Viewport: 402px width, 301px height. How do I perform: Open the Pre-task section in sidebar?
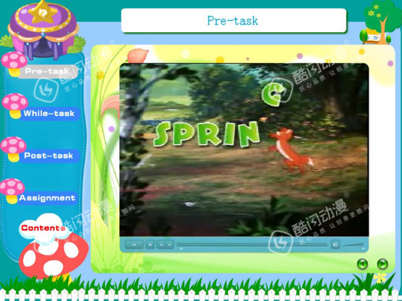pos(48,71)
